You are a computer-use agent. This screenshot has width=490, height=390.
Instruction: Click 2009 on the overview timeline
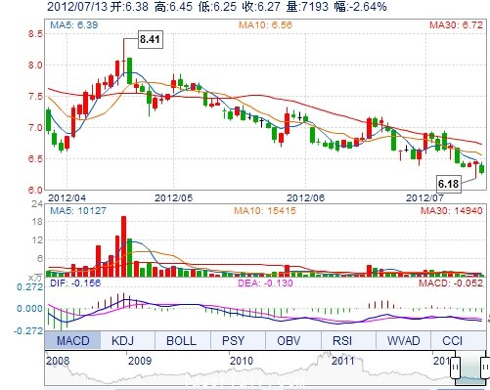[140, 361]
